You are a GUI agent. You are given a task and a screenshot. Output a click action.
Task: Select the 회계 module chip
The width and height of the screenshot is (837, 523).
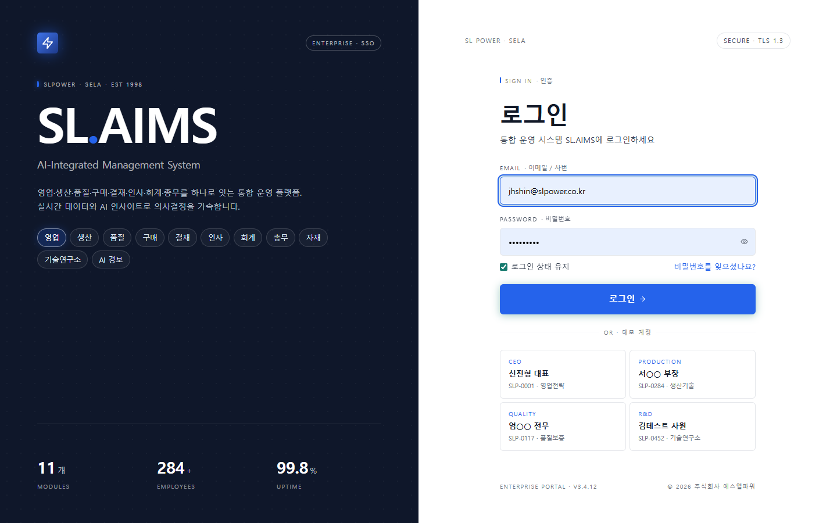(248, 238)
